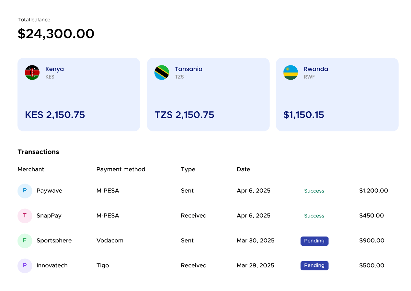Click the Pending badge for Innovatech
Image resolution: width=411 pixels, height=291 pixels.
314,265
